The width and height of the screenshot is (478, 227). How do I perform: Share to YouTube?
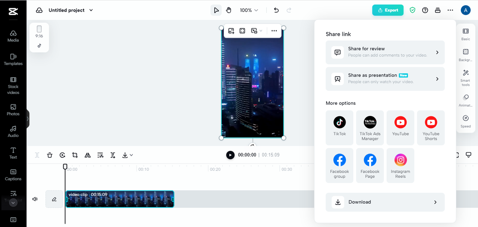[x=400, y=127]
